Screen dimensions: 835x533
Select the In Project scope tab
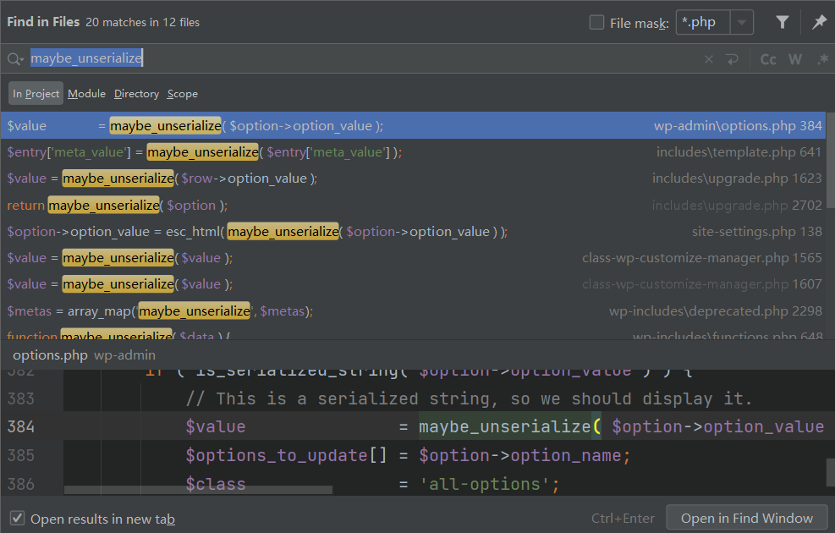36,94
